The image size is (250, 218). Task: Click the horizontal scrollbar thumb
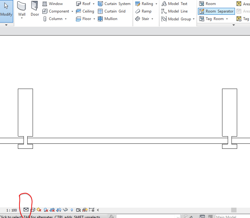(x=234, y=210)
